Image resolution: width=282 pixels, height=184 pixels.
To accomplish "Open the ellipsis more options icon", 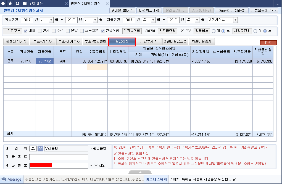I will tap(277, 4).
